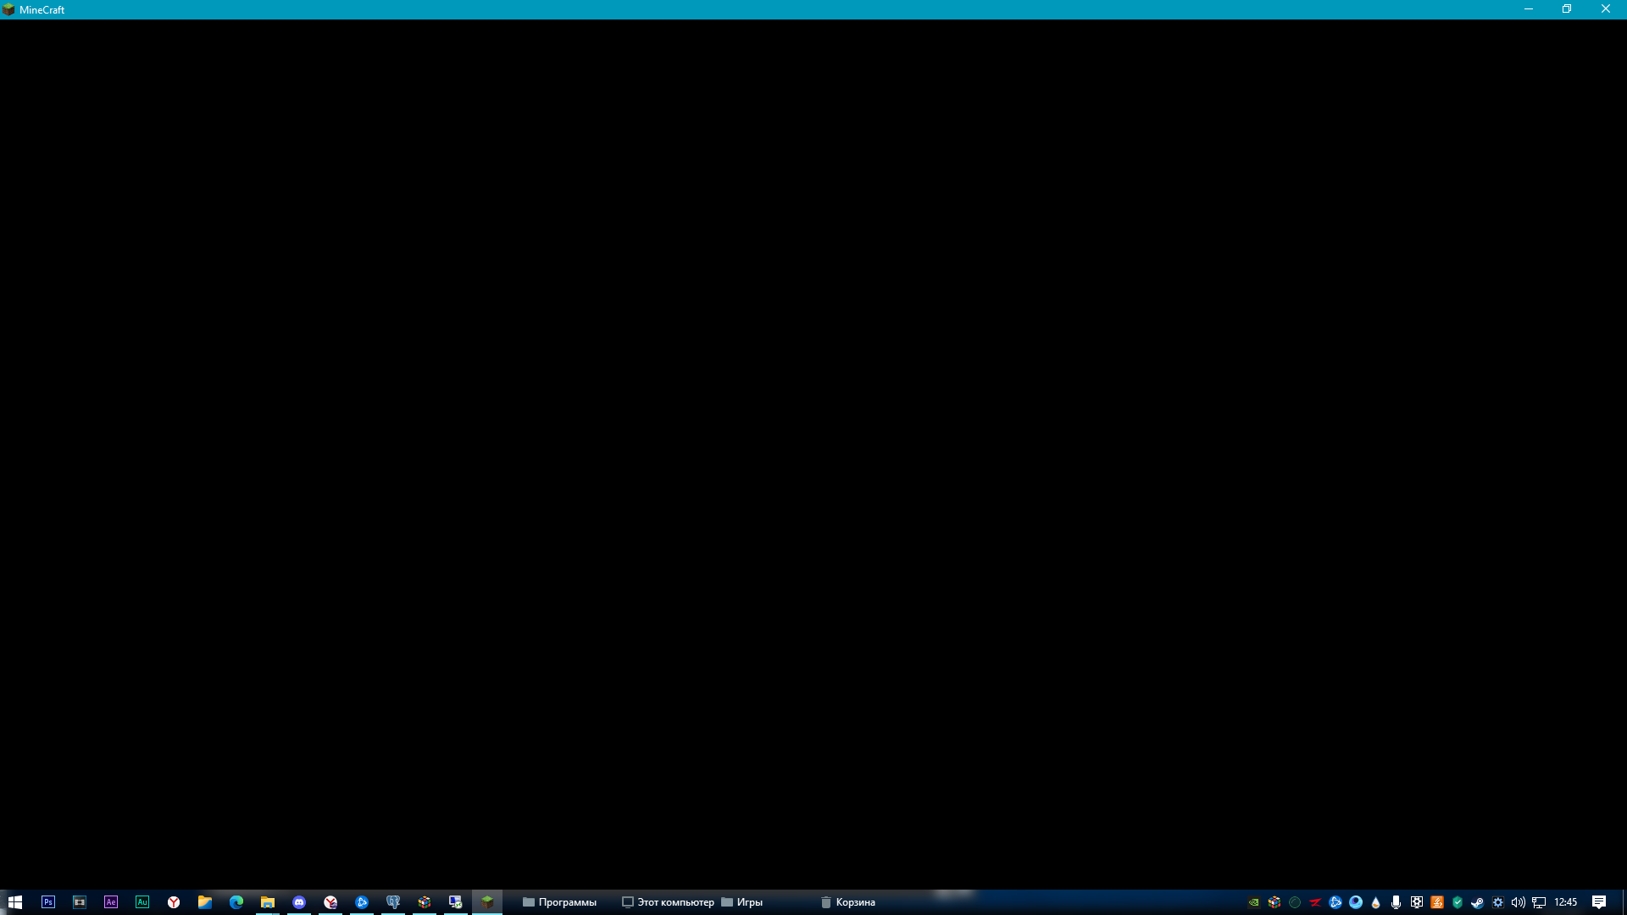Open pgAdmin from the taskbar
Viewport: 1627px width, 915px height.
click(x=393, y=902)
